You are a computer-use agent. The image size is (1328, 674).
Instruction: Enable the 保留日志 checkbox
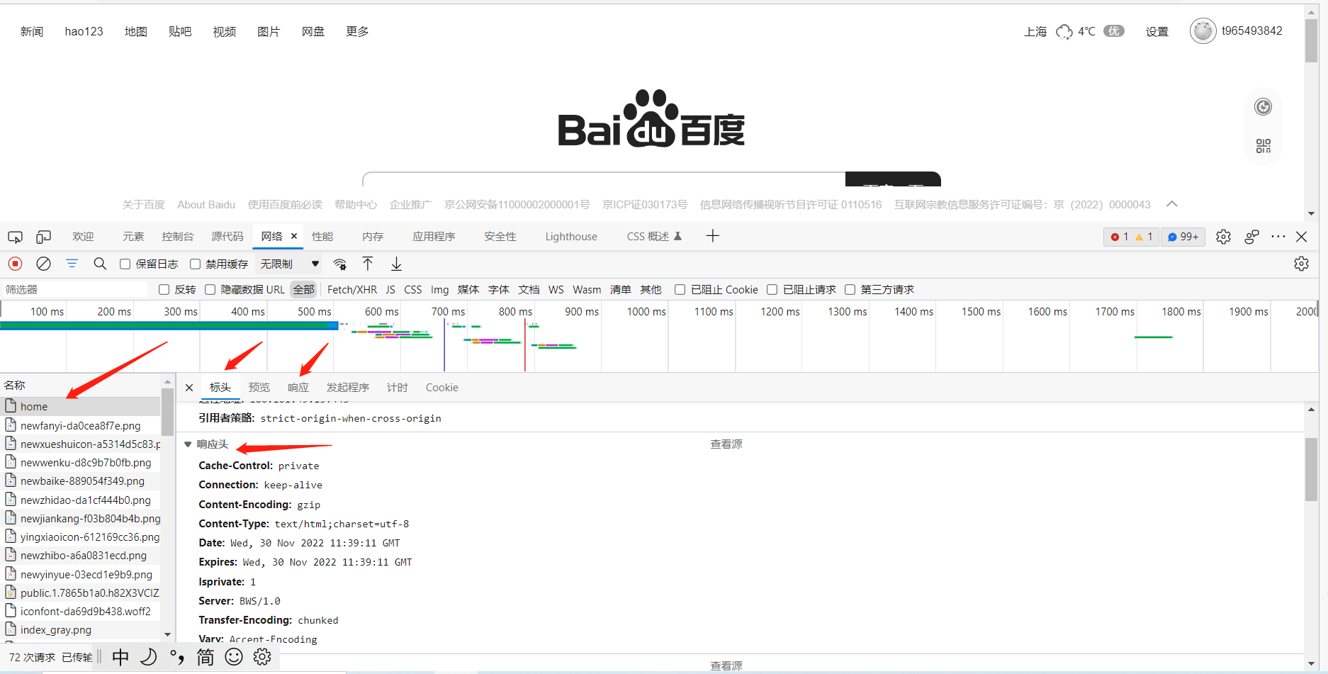tap(125, 264)
